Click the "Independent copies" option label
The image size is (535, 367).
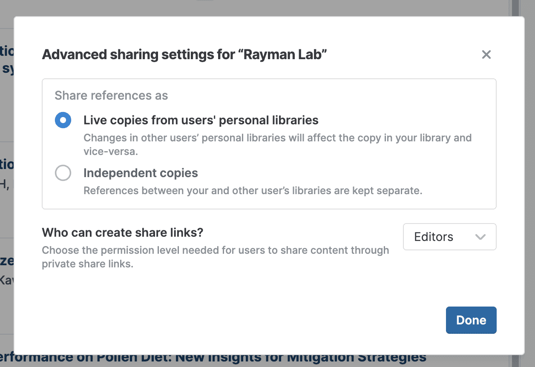(x=141, y=173)
